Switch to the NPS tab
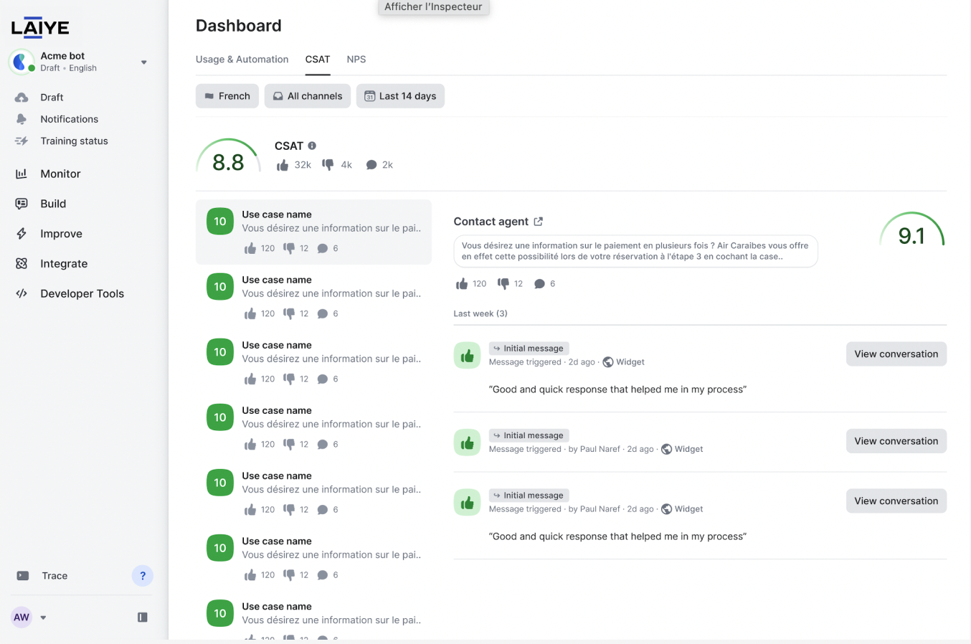971x644 pixels. point(356,60)
